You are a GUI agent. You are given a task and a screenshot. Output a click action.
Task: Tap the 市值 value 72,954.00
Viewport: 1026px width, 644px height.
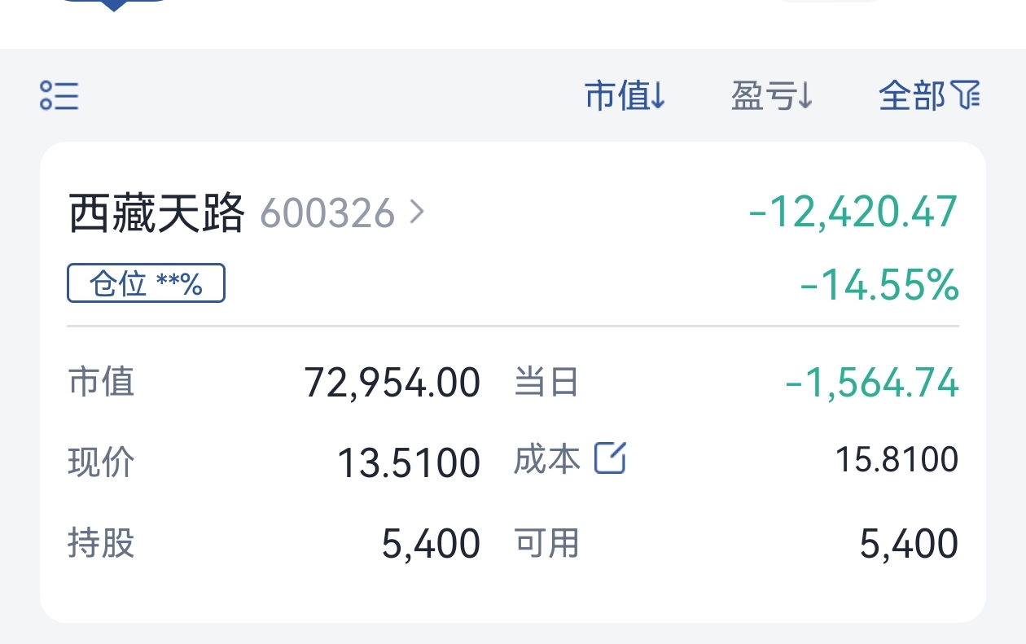click(x=392, y=382)
